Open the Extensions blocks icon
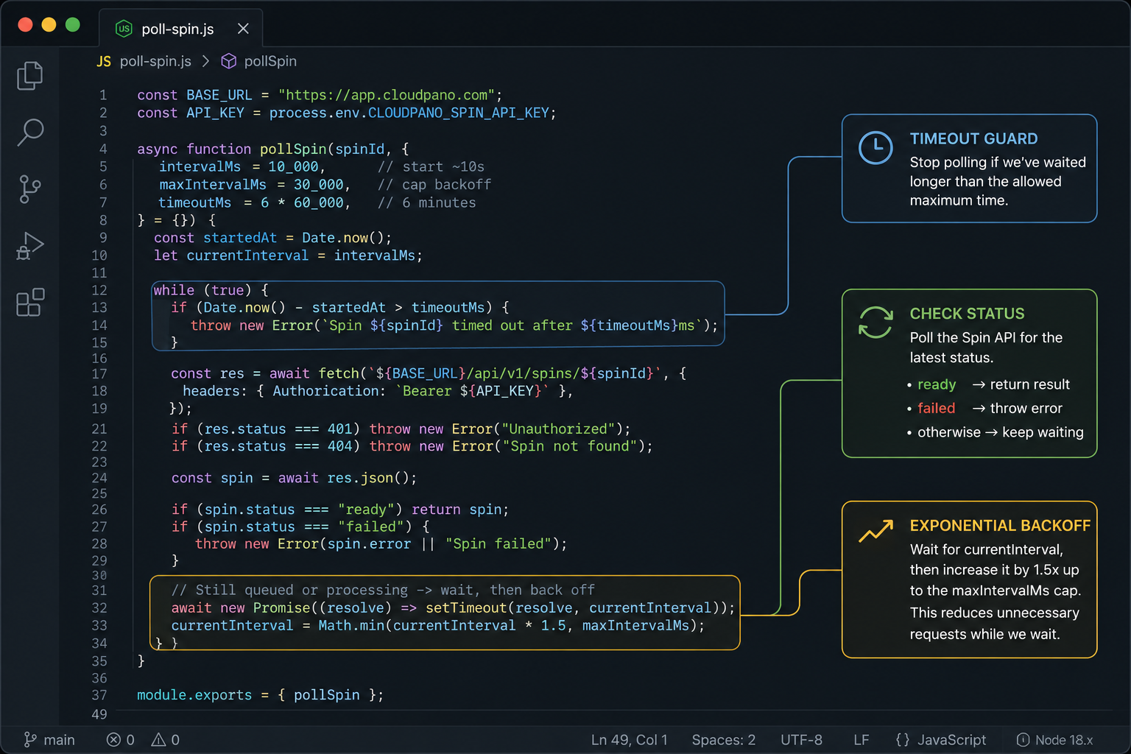The width and height of the screenshot is (1131, 754). [30, 302]
